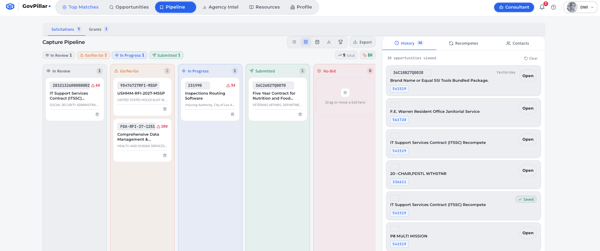Click solicitation number 36C10B27Q0038

point(410,72)
